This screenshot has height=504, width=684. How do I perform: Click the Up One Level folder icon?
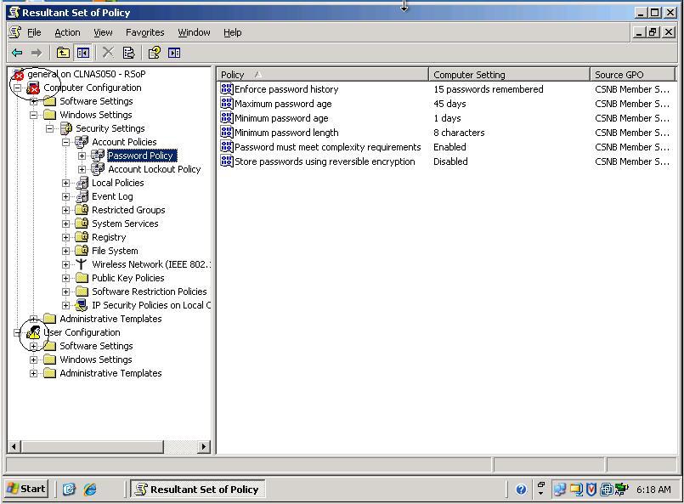pyautogui.click(x=64, y=52)
